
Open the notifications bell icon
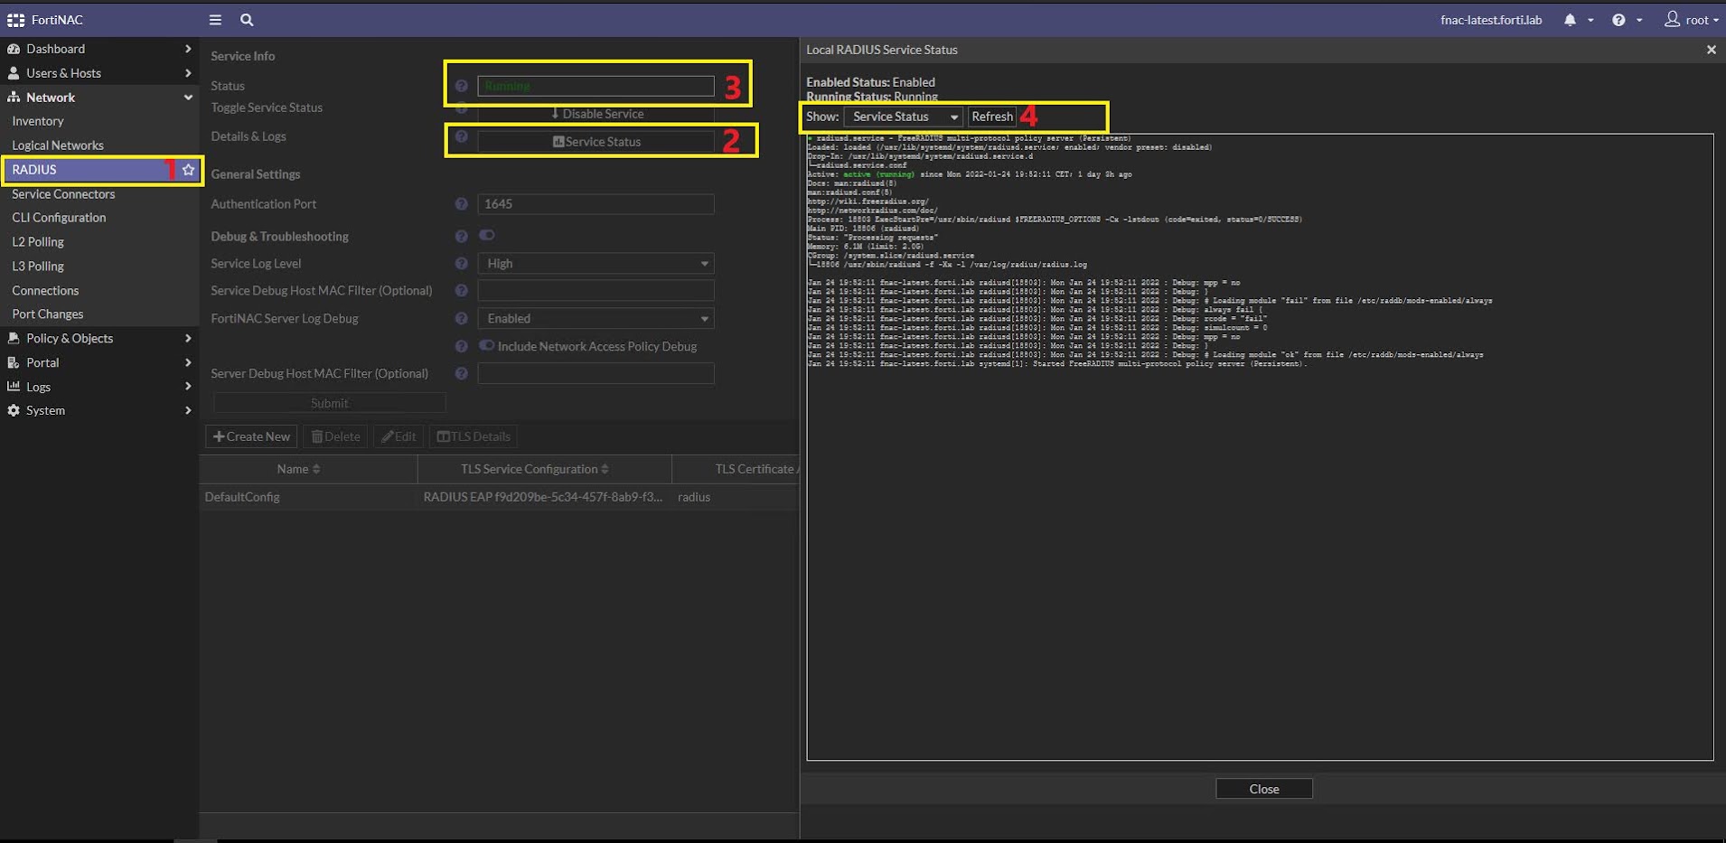pos(1570,20)
